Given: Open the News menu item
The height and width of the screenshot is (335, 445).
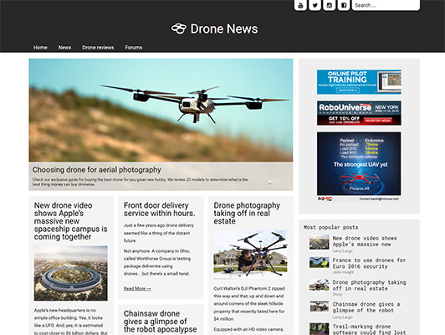Looking at the screenshot, I should [64, 48].
